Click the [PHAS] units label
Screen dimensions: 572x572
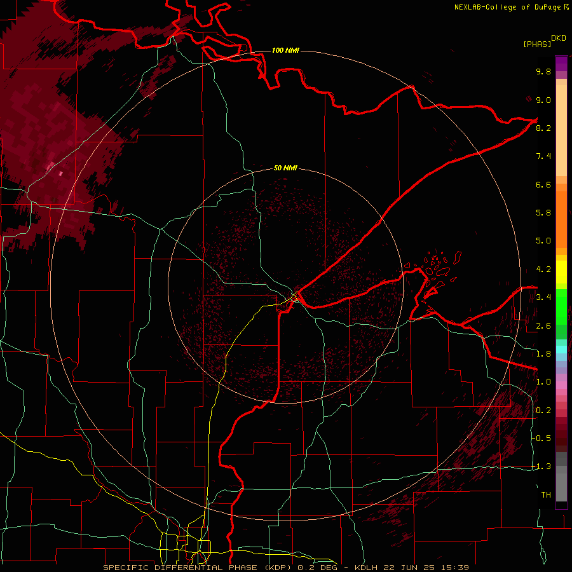tap(537, 44)
